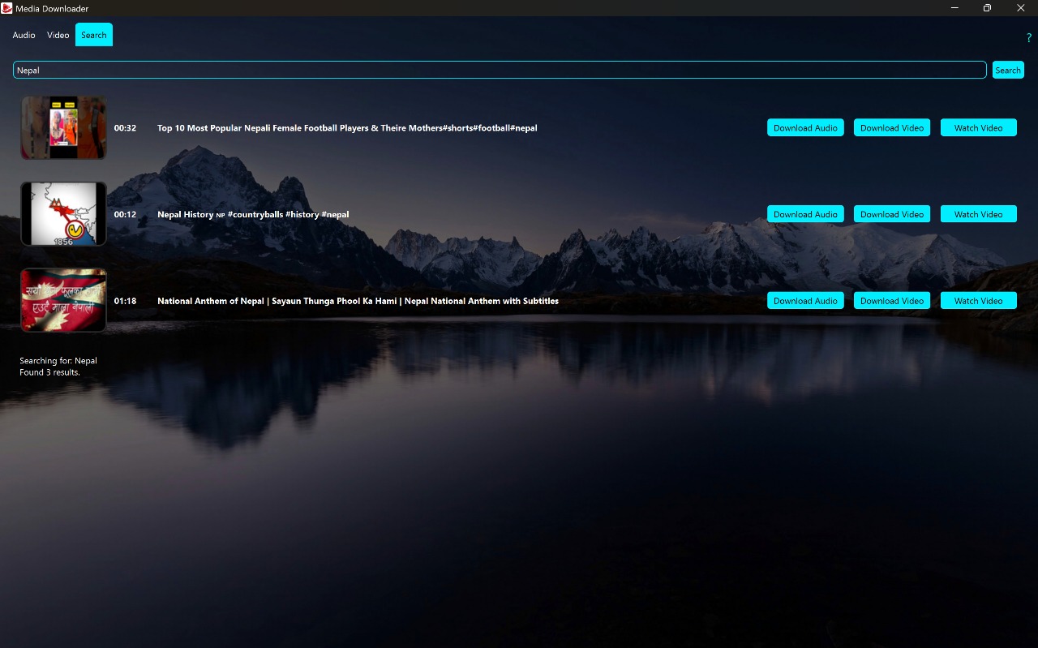Click the help question mark icon
This screenshot has height=648, width=1038.
(1029, 38)
